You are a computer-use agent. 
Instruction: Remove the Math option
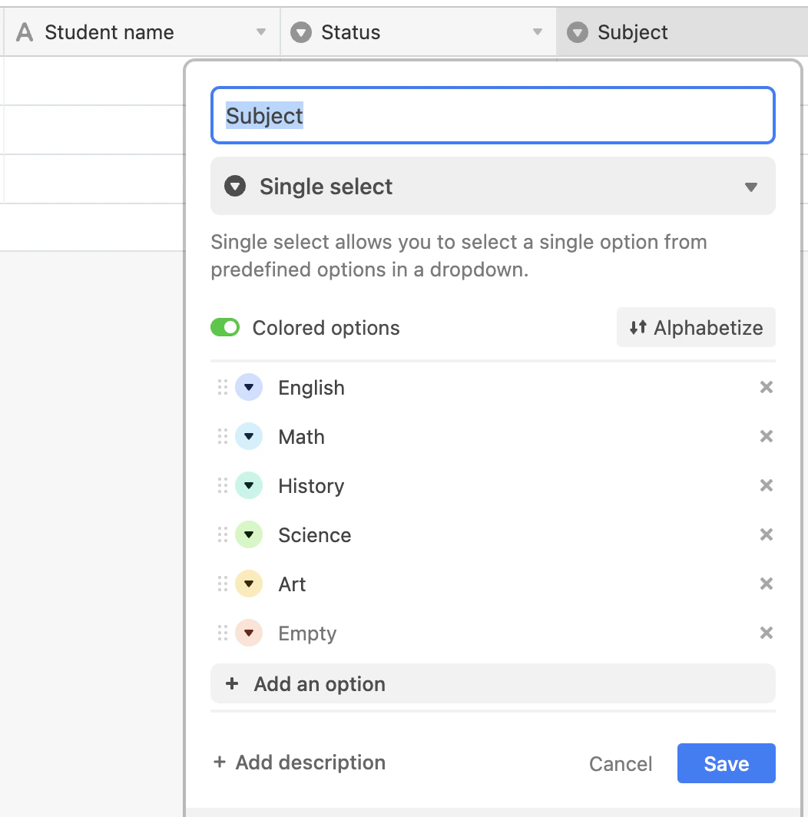click(x=766, y=436)
